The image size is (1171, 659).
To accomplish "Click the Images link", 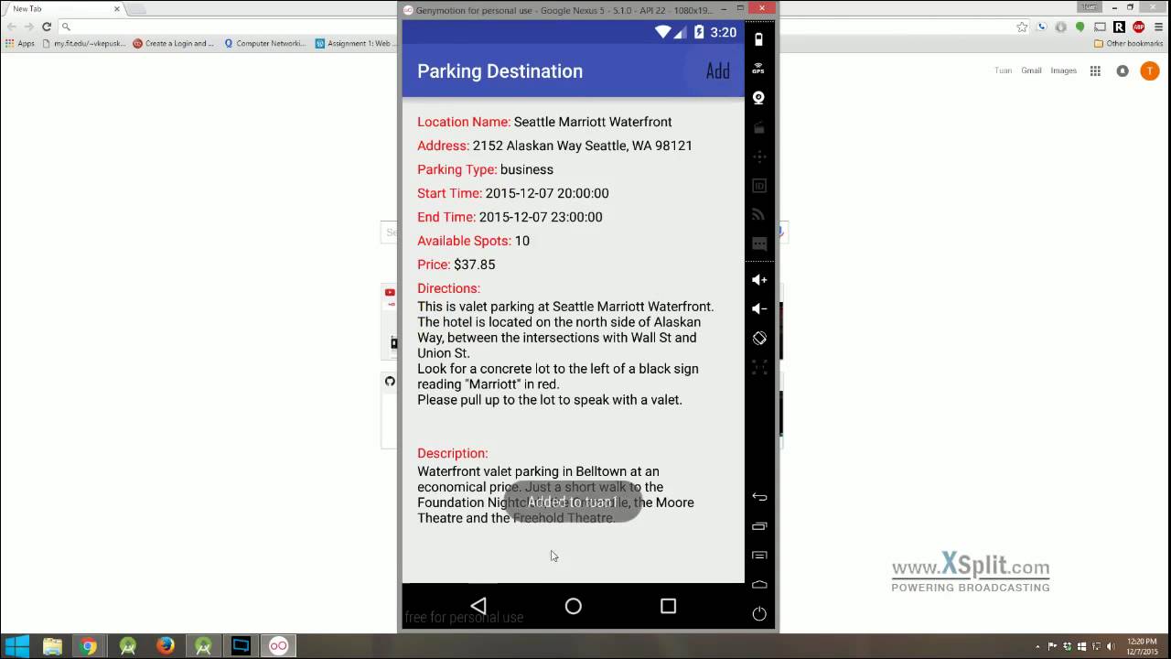I will (x=1063, y=70).
